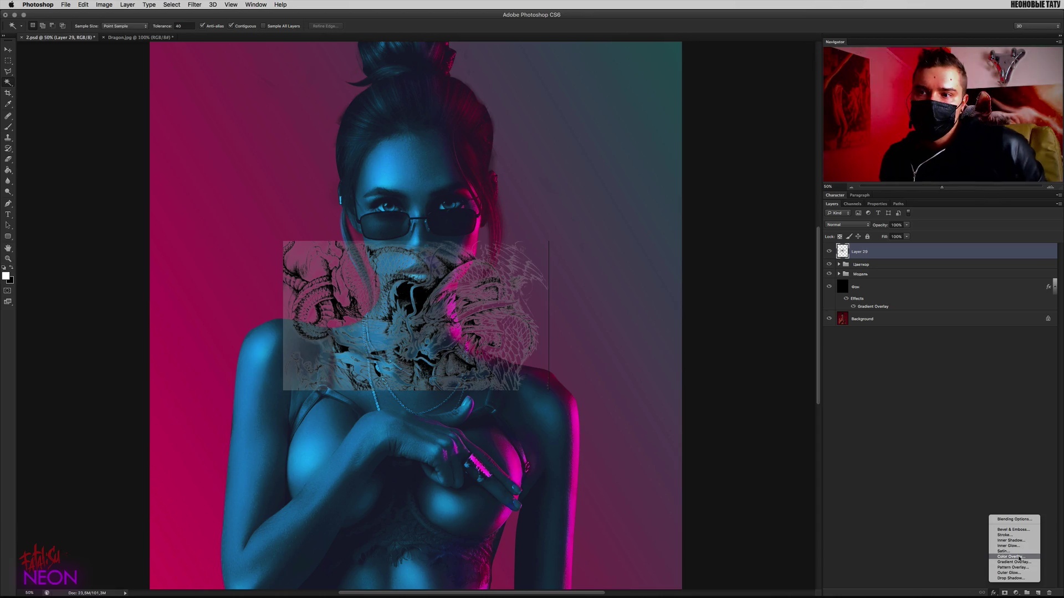The height and width of the screenshot is (598, 1064).
Task: Select the Horizontal Type tool
Action: pos(8,214)
